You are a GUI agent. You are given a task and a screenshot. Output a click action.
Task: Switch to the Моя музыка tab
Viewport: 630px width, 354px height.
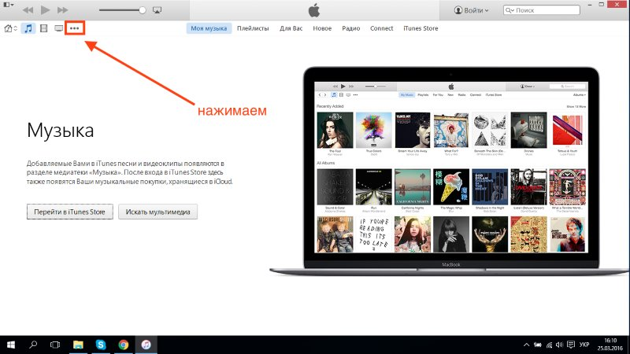pyautogui.click(x=209, y=28)
